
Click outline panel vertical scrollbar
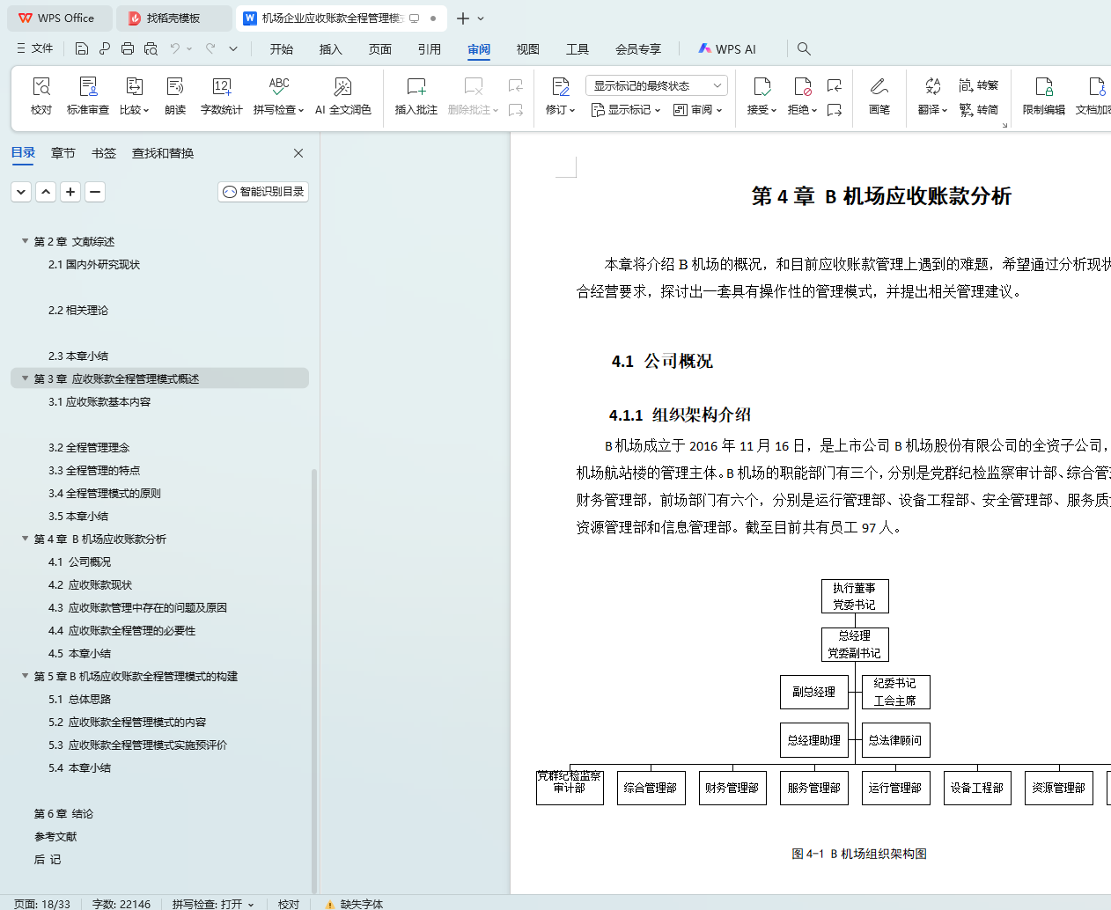coord(314,680)
